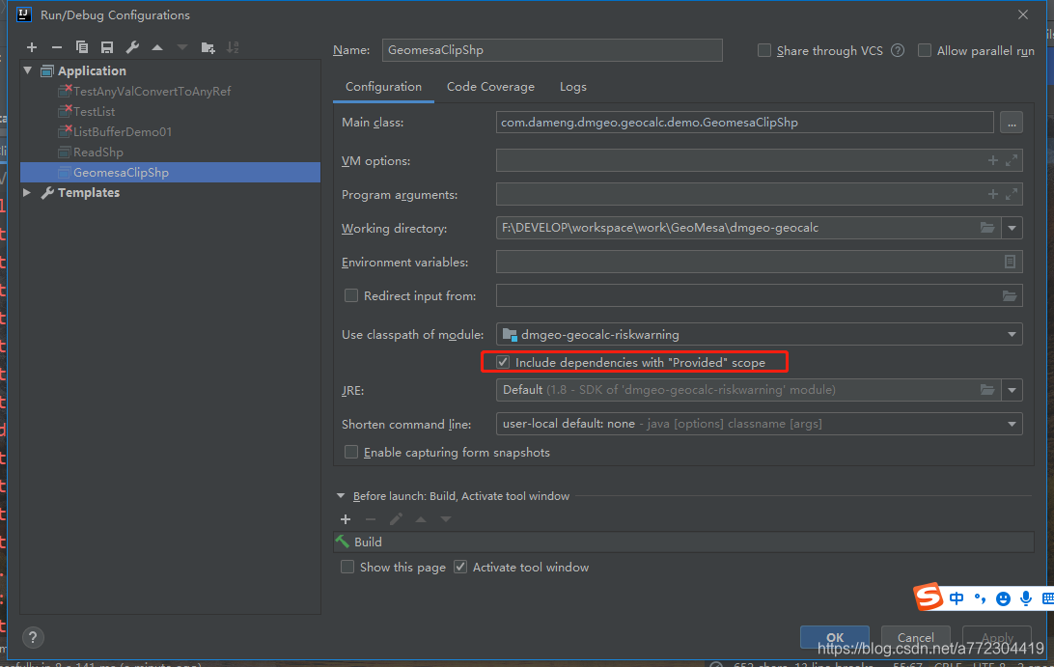Click the Sogou input method tray icon
Image resolution: width=1054 pixels, height=667 pixels.
pyautogui.click(x=928, y=598)
